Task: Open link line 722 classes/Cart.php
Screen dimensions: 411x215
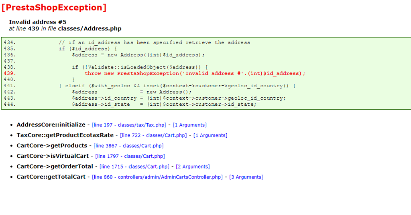Action: [x=153, y=135]
